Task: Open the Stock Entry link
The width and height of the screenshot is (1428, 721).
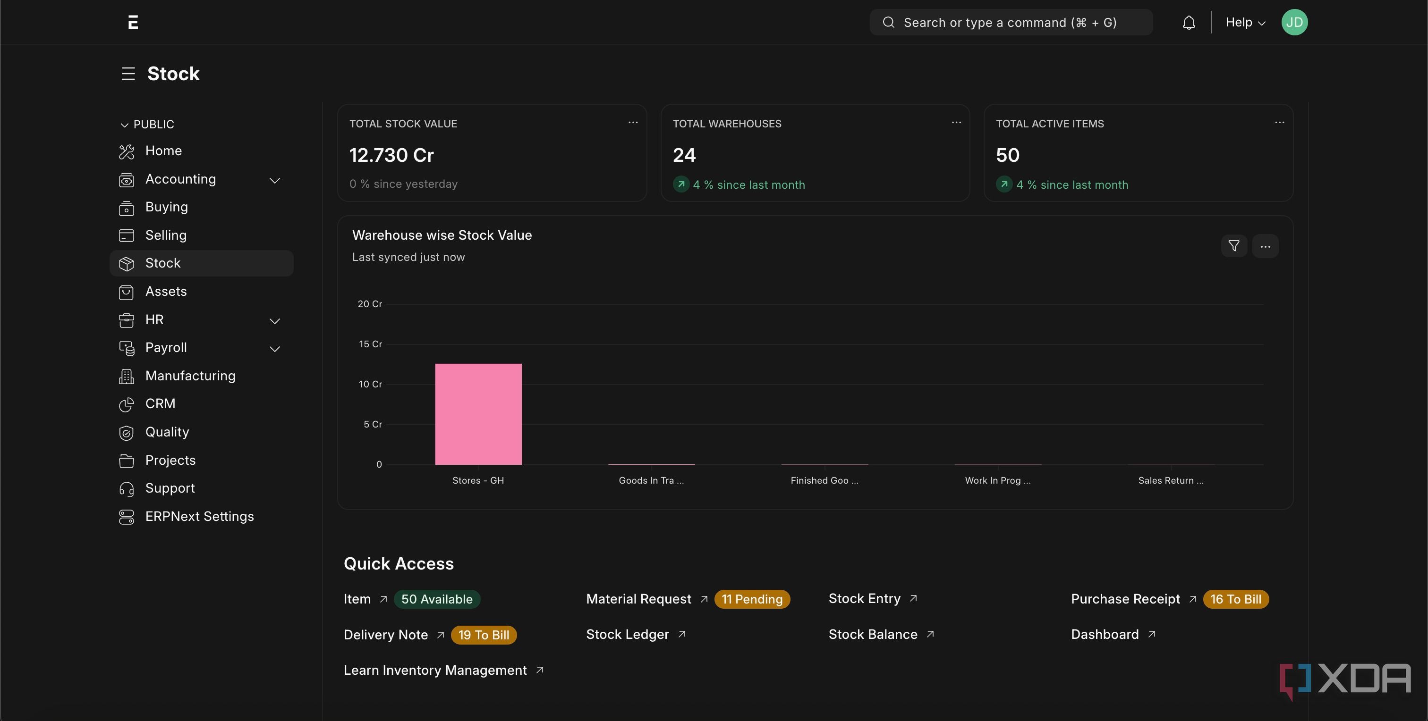Action: click(x=864, y=599)
